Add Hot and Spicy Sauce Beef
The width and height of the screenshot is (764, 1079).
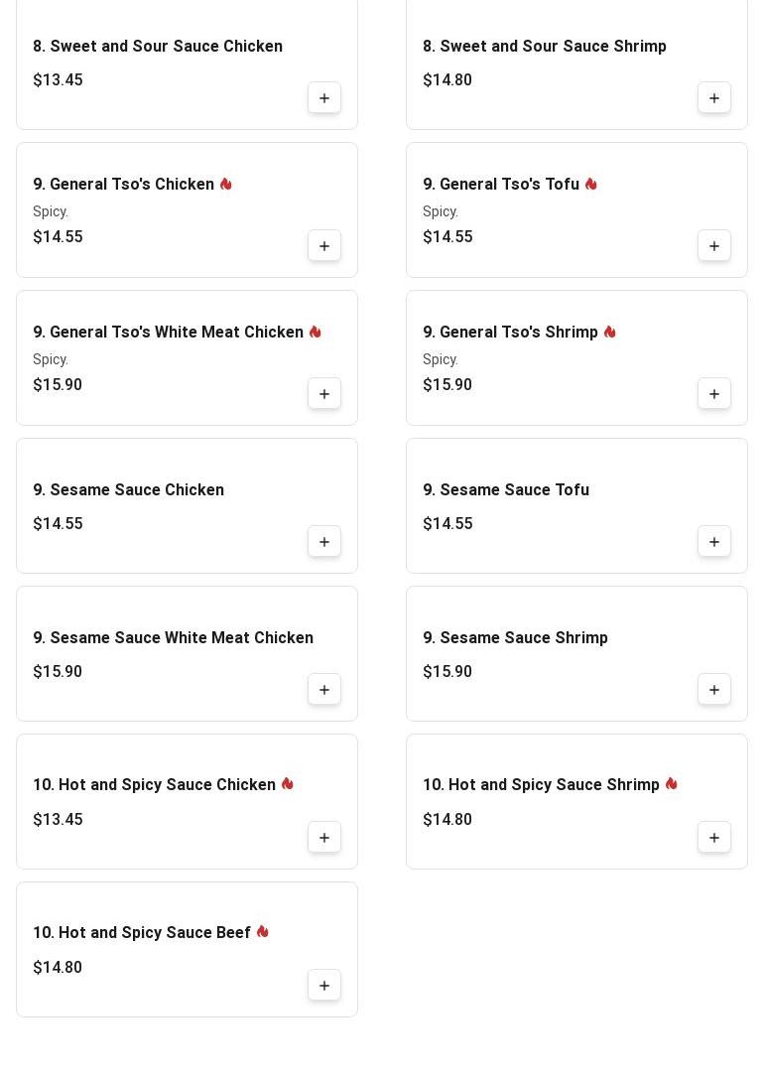(x=324, y=986)
